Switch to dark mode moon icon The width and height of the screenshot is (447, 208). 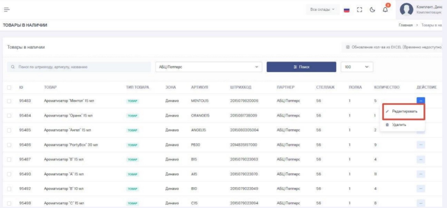point(372,10)
